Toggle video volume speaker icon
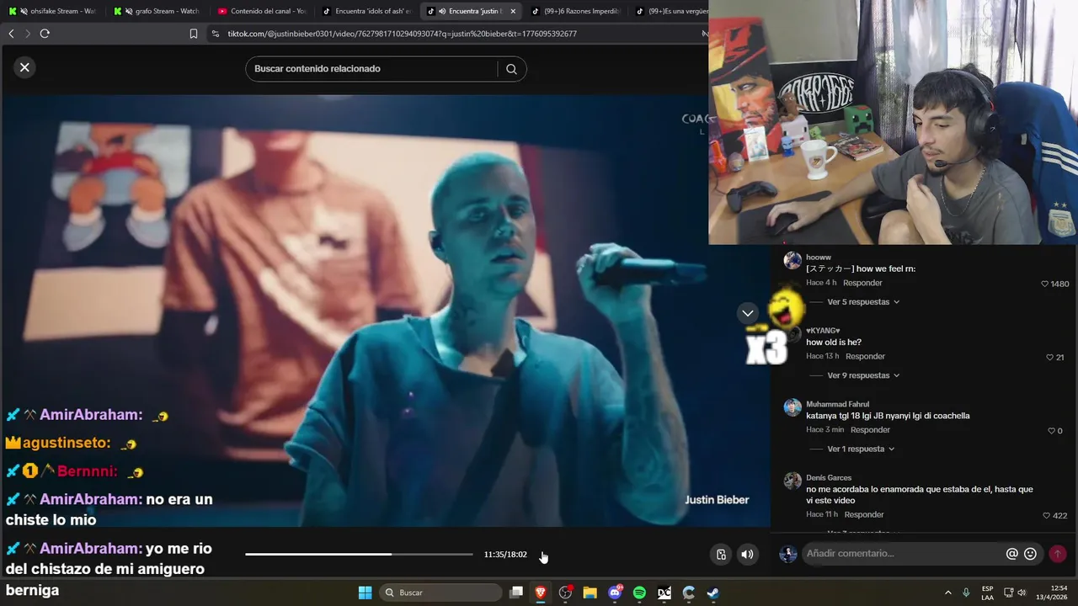 [747, 554]
